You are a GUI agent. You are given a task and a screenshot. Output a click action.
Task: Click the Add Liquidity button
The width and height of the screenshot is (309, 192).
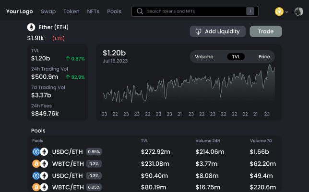point(218,32)
